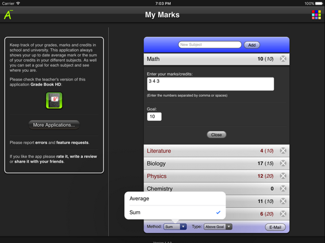Click the Literature score 4 (10)
The height and width of the screenshot is (243, 325).
pyautogui.click(x=267, y=151)
